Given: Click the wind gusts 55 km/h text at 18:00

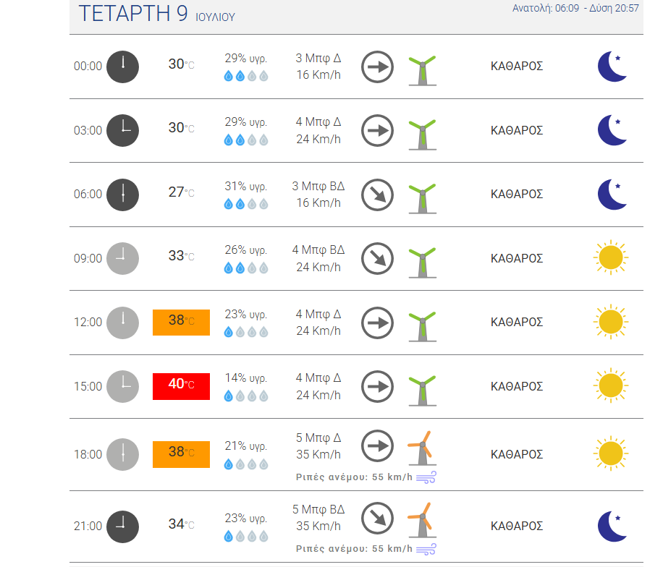Looking at the screenshot, I should pos(354,477).
